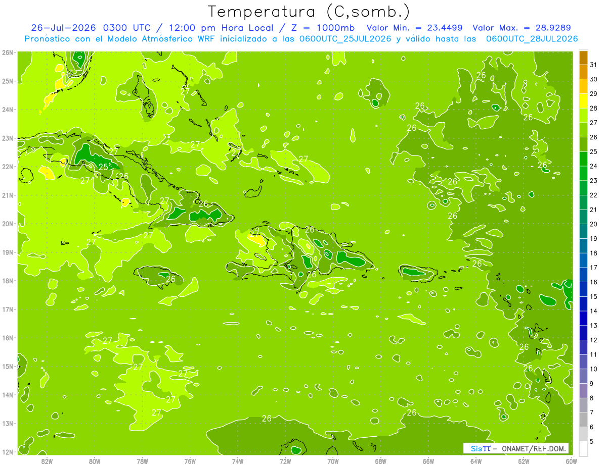This screenshot has height=468, width=607.
Task: Click the '31' label on color scale
Action: pyautogui.click(x=593, y=65)
